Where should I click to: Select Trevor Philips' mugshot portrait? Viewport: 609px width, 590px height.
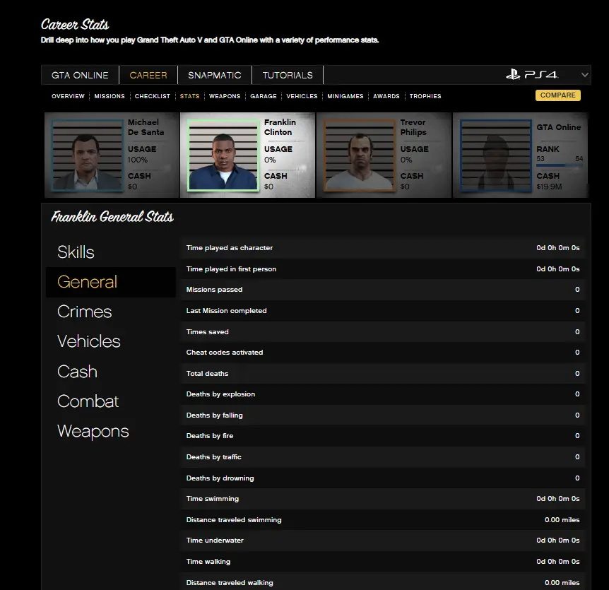pos(360,155)
